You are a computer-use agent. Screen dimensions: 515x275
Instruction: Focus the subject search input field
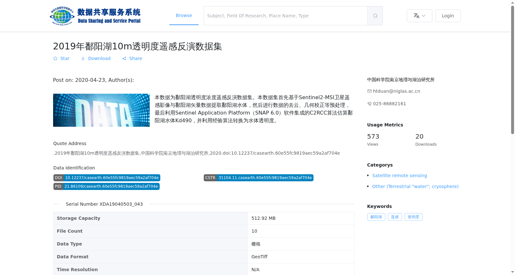tap(286, 16)
